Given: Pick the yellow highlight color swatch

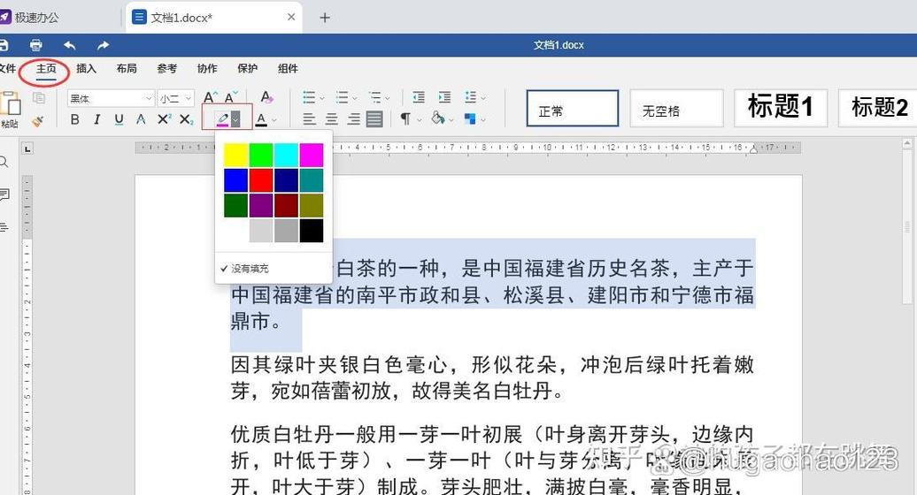Looking at the screenshot, I should pyautogui.click(x=235, y=156).
